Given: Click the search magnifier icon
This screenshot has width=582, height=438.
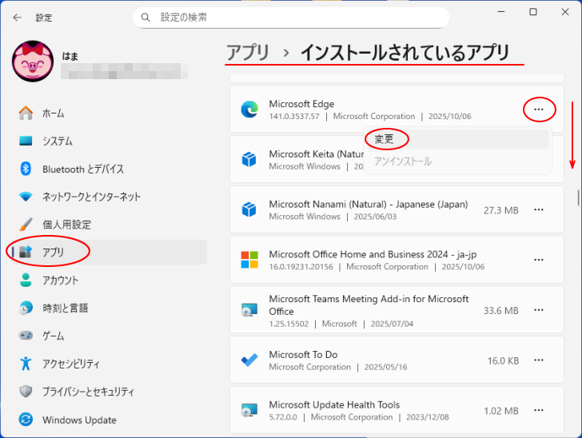Looking at the screenshot, I should (145, 18).
